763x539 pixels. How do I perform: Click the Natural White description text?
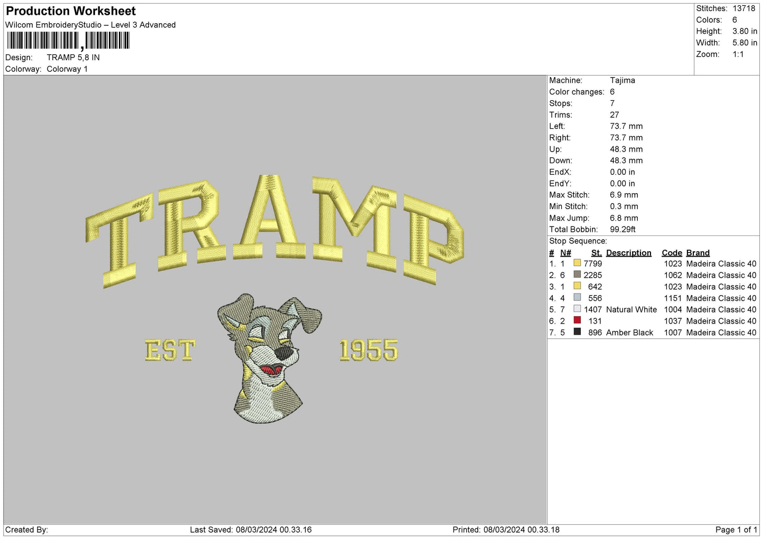click(632, 309)
